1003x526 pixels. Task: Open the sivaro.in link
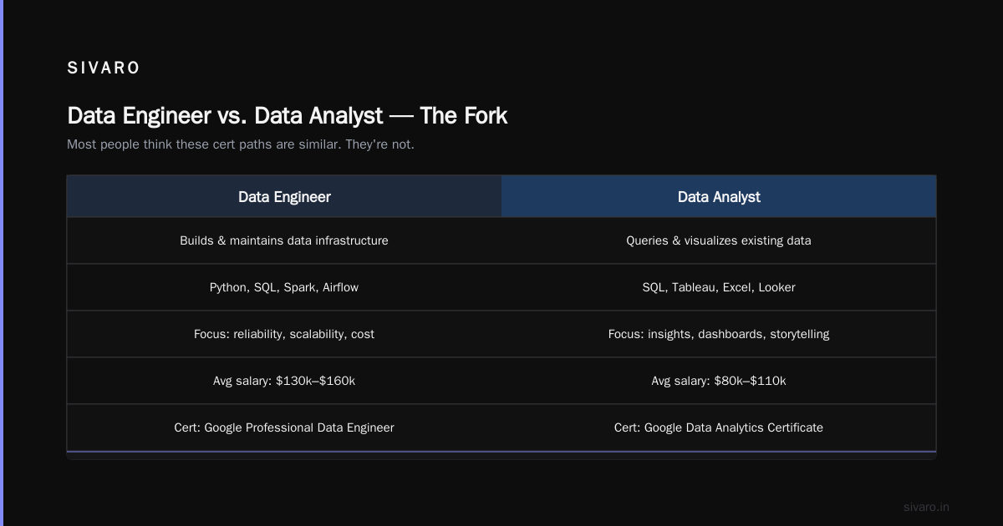pyautogui.click(x=926, y=507)
